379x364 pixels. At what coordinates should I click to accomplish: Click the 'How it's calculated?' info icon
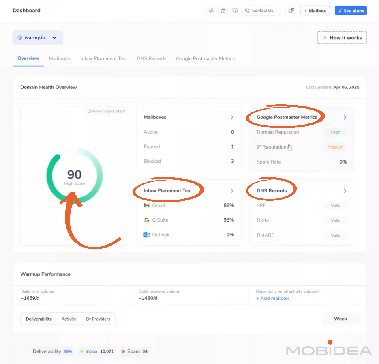click(x=90, y=111)
